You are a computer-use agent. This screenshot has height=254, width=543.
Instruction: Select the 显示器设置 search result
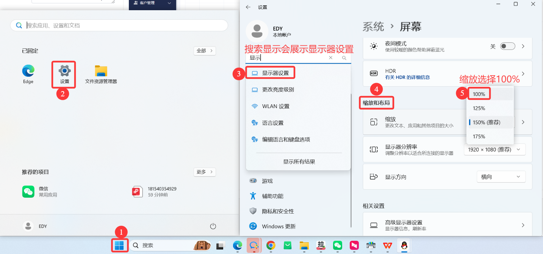tap(298, 73)
